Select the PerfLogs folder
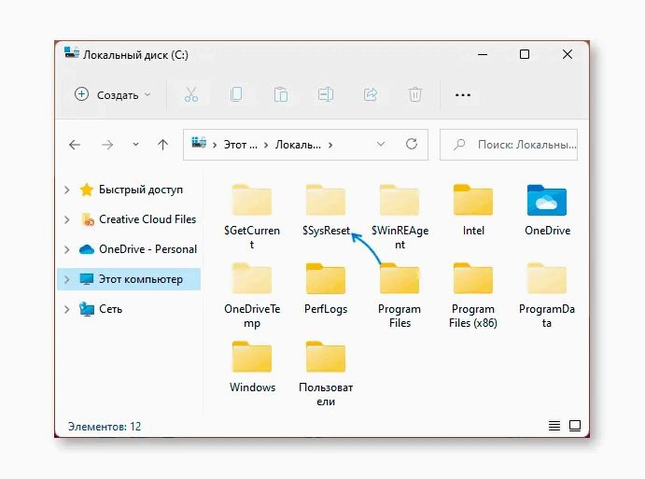Screen dimensions: 645x479 click(x=326, y=289)
